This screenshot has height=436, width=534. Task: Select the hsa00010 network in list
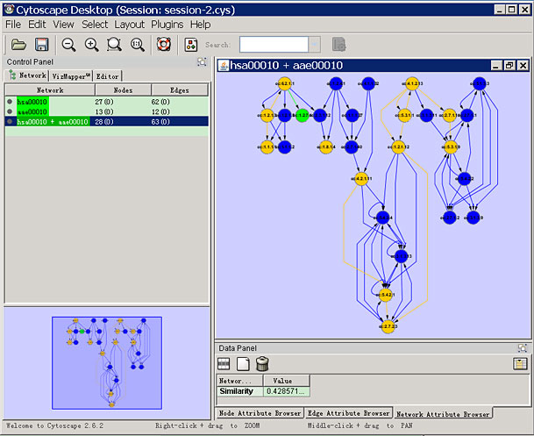point(32,102)
